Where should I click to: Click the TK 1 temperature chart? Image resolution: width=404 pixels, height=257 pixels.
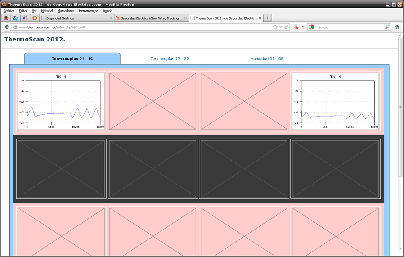click(61, 102)
